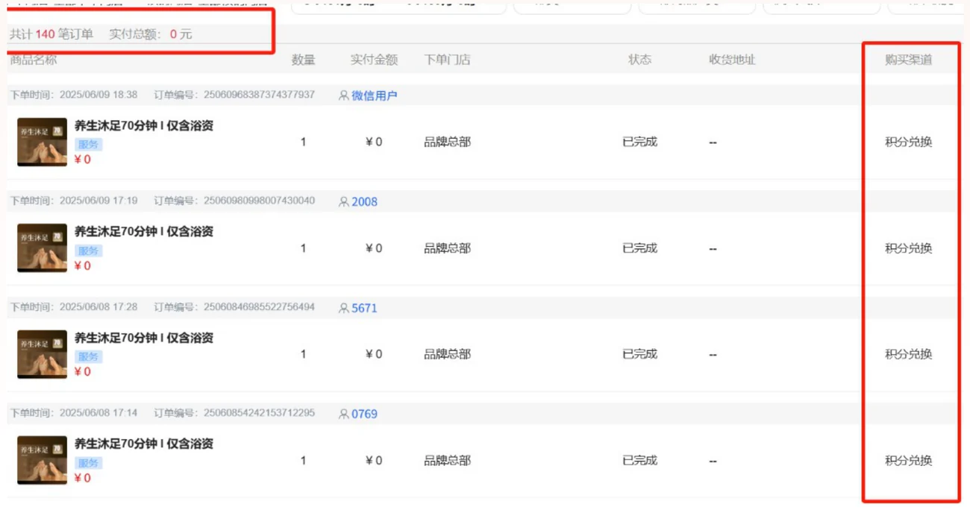
Task: Select the 购买渠道 column header
Action: 908,60
